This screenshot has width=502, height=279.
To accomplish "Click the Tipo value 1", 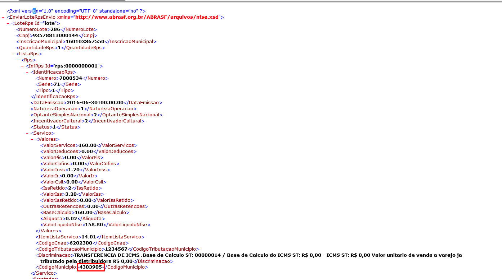I will [53, 90].
